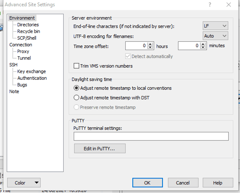Confirm settings with the OK button
This screenshot has height=193, width=240.
pyautogui.click(x=147, y=183)
